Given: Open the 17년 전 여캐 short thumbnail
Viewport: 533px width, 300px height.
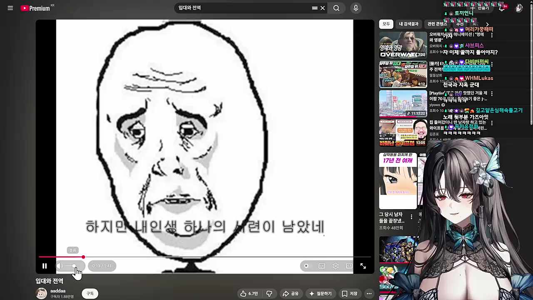Looking at the screenshot, I should [398, 180].
